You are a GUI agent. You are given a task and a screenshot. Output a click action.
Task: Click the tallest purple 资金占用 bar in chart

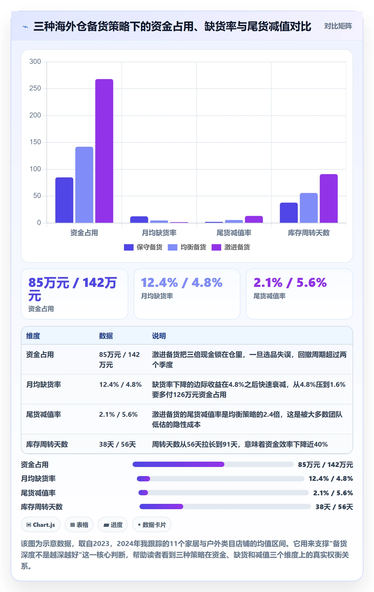click(104, 151)
